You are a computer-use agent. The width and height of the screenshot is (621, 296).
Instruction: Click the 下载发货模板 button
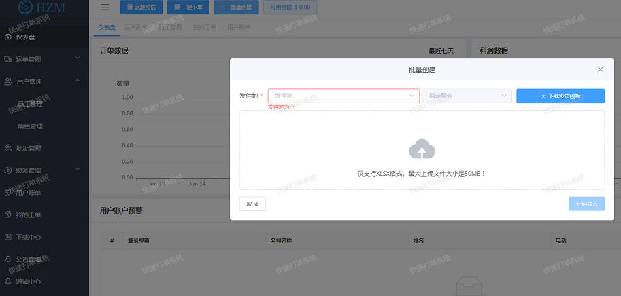coord(560,96)
